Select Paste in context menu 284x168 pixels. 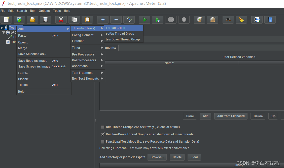tap(44, 36)
